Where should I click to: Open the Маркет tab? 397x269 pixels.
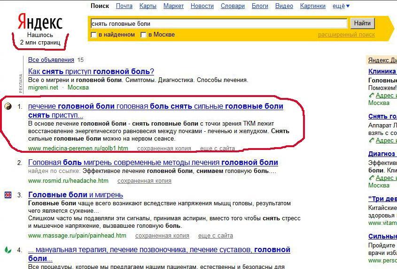173,6
